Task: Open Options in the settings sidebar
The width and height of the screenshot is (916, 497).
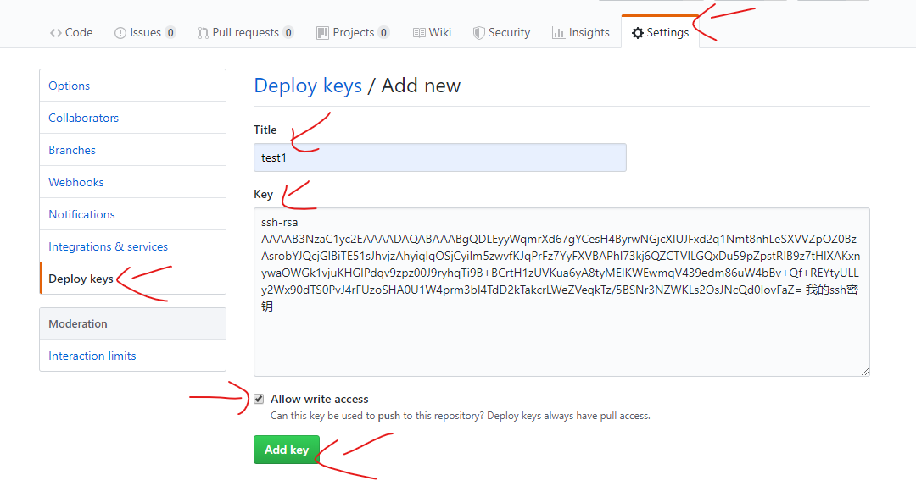Action: pos(132,86)
